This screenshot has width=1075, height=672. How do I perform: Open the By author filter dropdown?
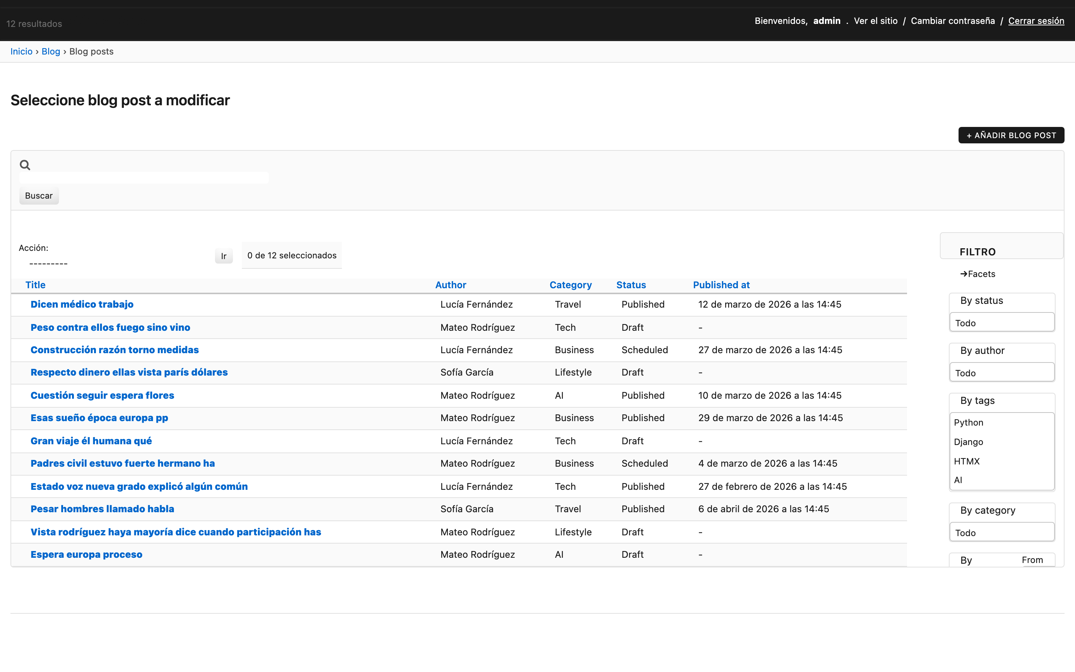pos(1002,373)
